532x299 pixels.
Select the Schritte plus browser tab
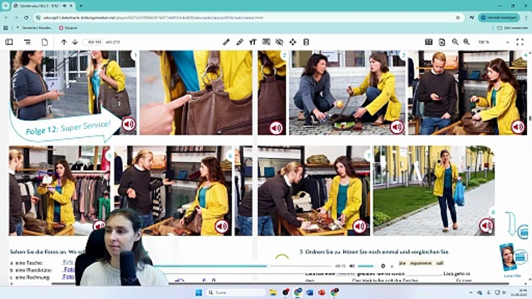(x=43, y=6)
